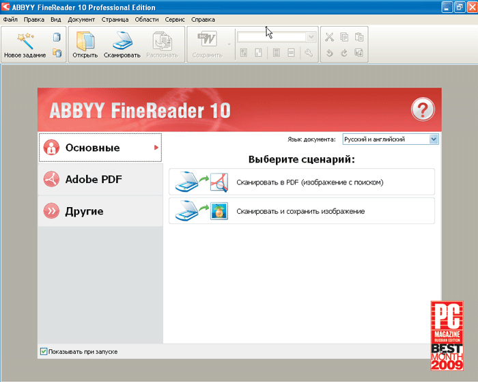Open the empty toolbar combo box arrow
The height and width of the screenshot is (382, 478).
[311, 37]
